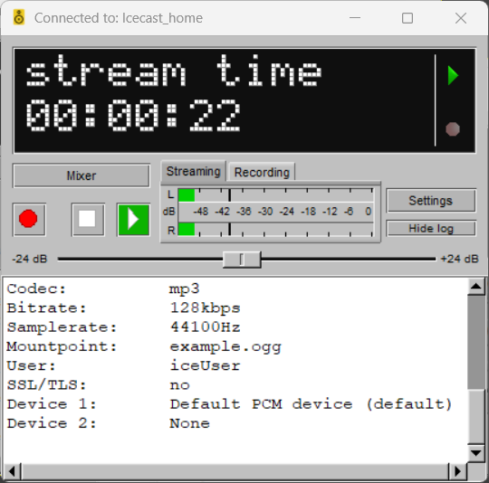Viewport: 489px width, 483px height.
Task: Click the green streaming indicator in the display
Action: point(453,75)
